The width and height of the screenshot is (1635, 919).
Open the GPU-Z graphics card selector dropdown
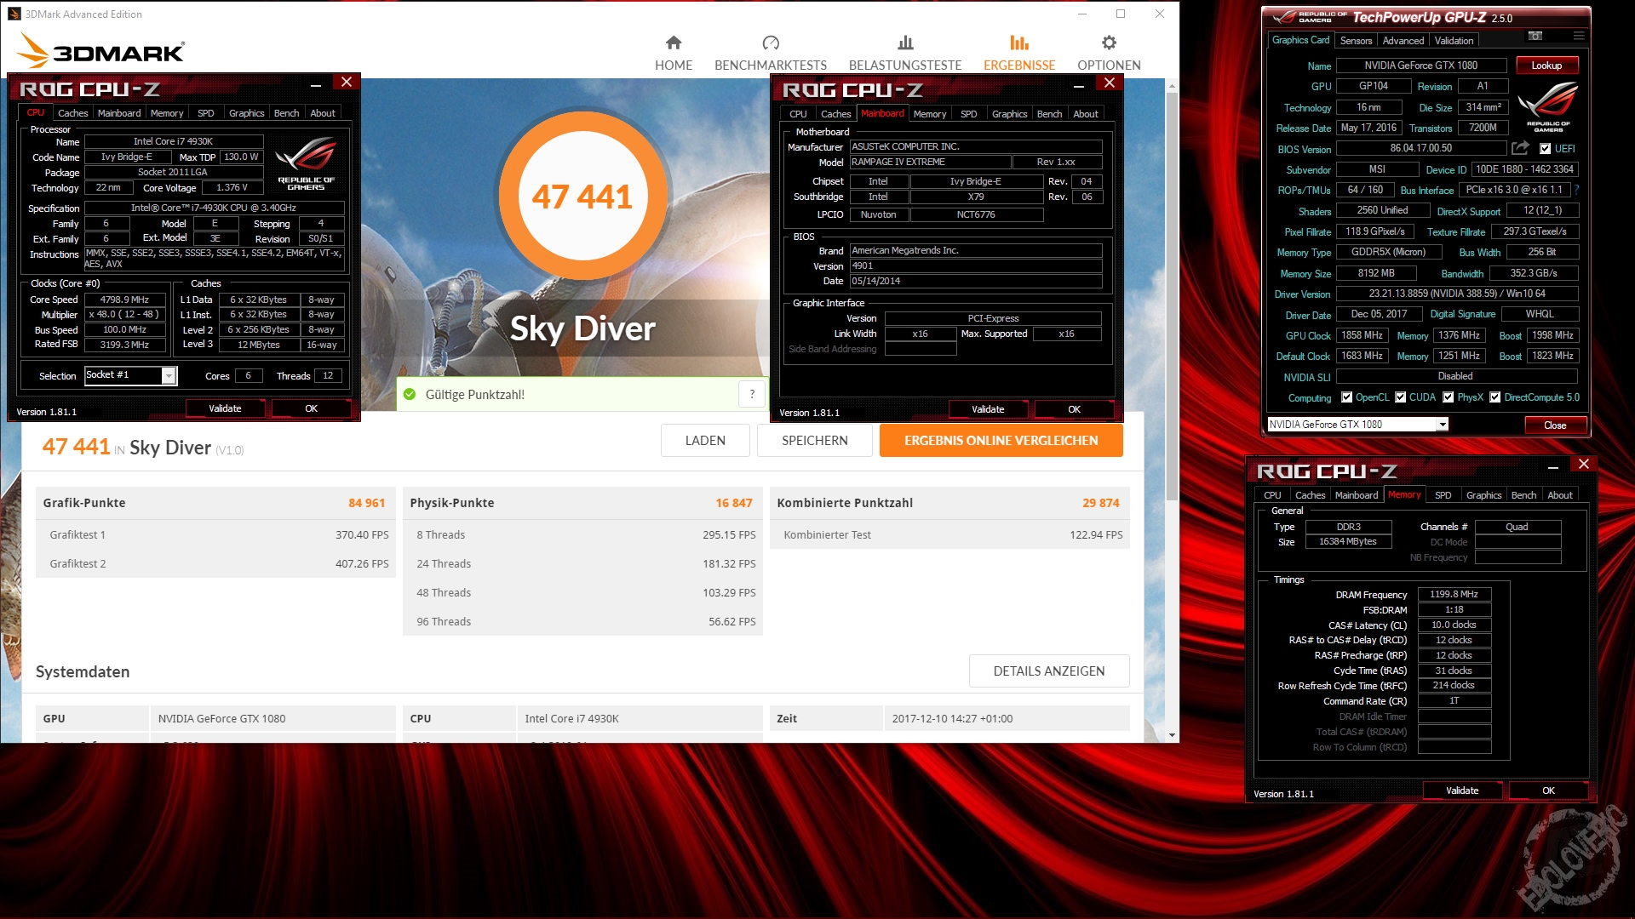(1443, 425)
